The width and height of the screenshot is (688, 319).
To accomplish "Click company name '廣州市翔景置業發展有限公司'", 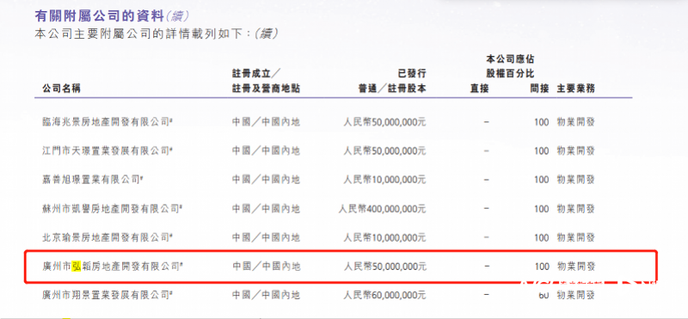I will [x=106, y=295].
